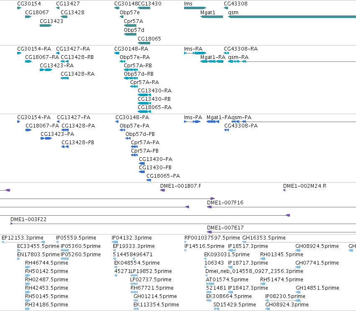Click the IP04132.3prime EST label

point(132,238)
